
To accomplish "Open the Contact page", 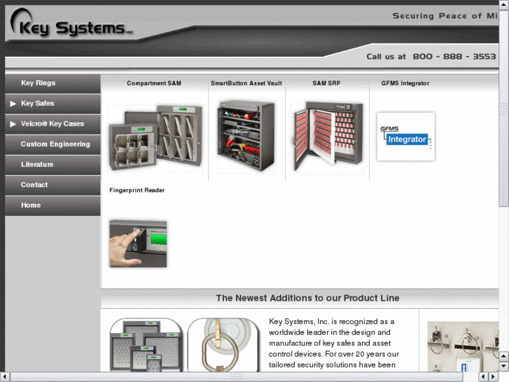I will tap(53, 185).
